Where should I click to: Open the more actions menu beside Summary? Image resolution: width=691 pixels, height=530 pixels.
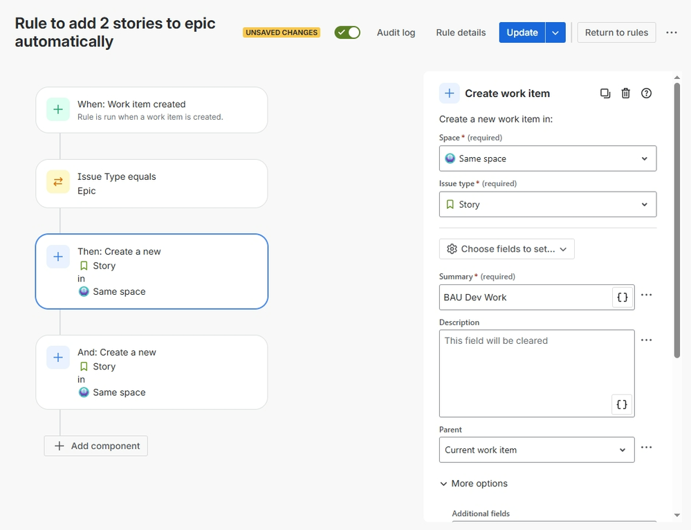647,295
